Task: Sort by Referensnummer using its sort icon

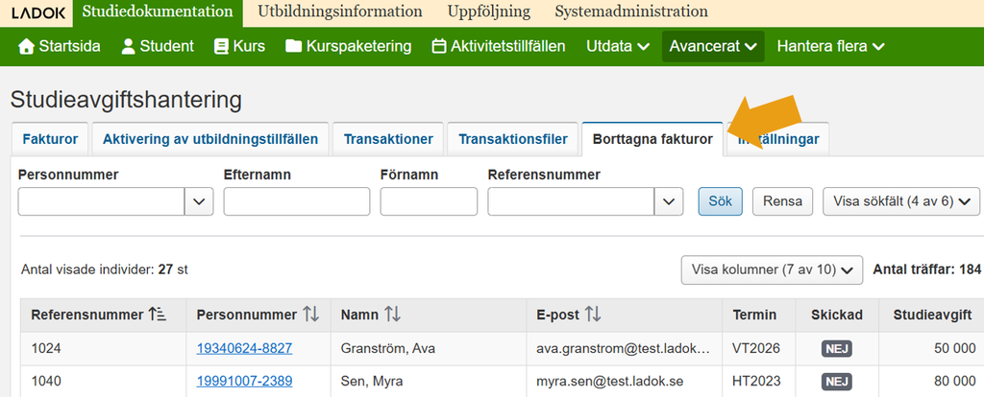Action: click(x=157, y=315)
